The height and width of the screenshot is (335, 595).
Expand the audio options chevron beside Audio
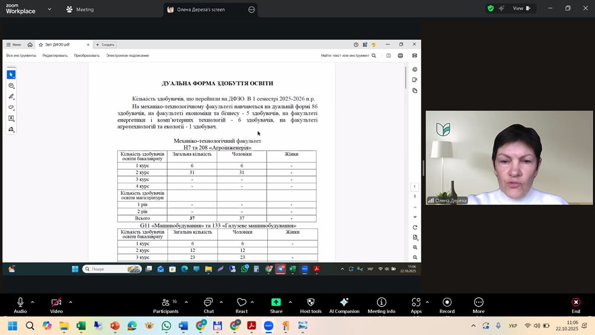(33, 302)
